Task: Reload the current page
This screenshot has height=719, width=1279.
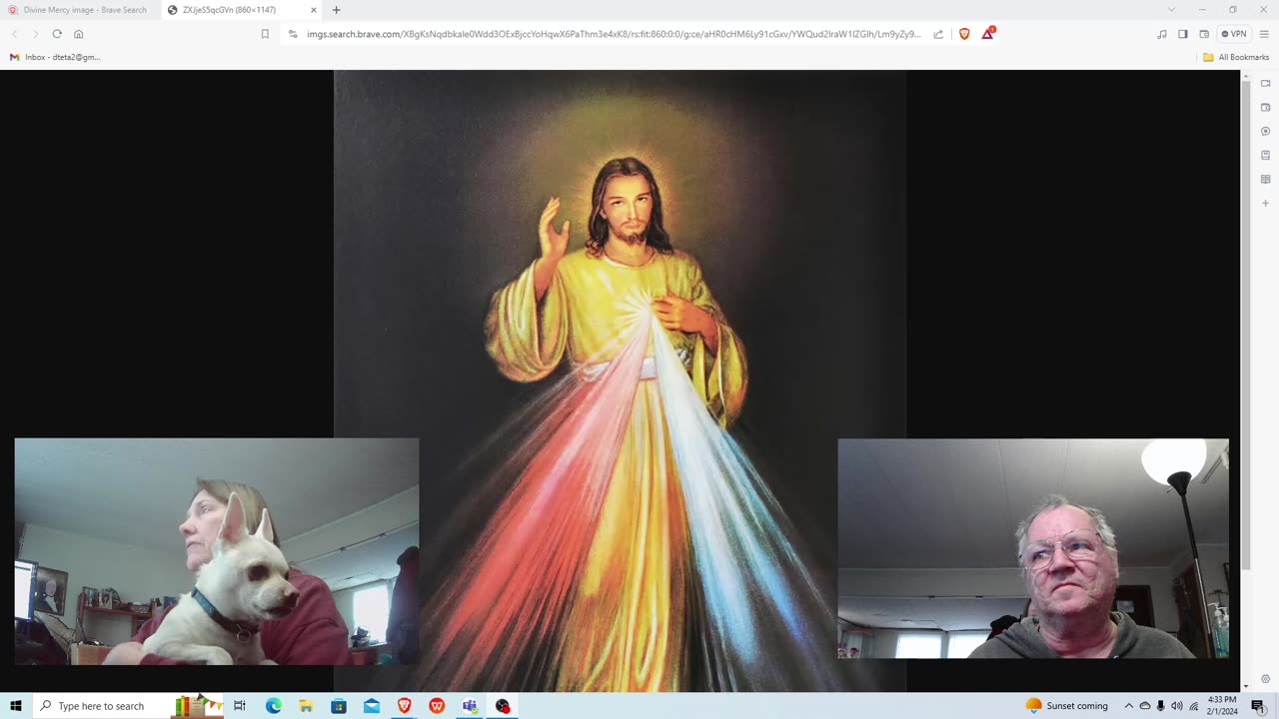Action: pos(57,34)
